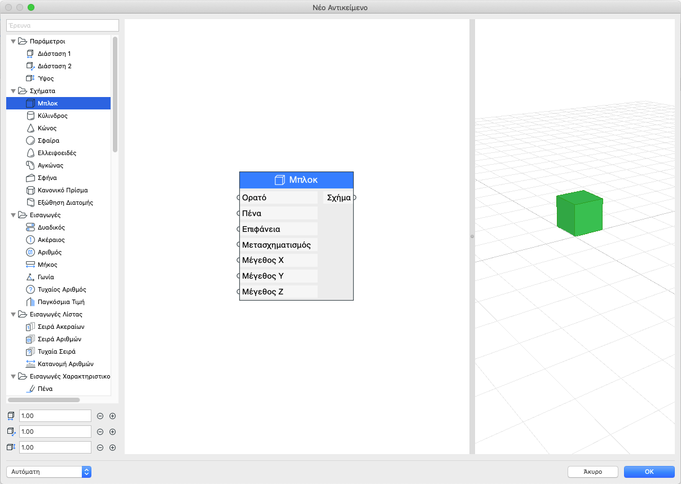Select the Σειρά Ακεραίων list icon
This screenshot has width=681, height=484.
pos(30,327)
